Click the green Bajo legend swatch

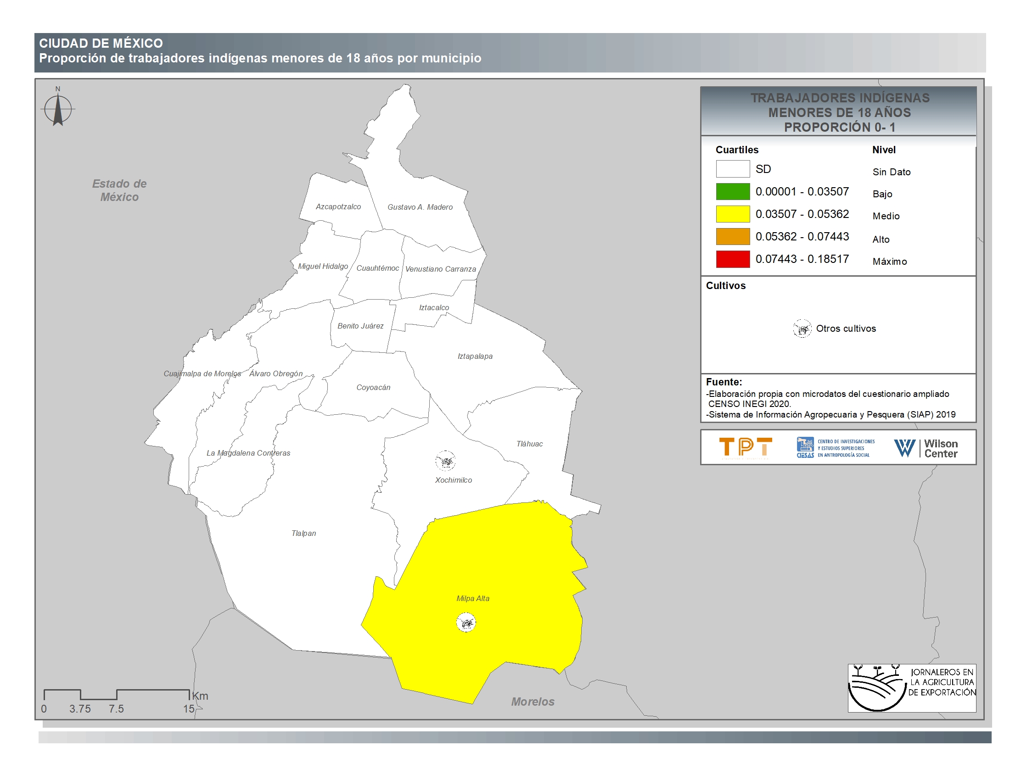click(x=733, y=191)
